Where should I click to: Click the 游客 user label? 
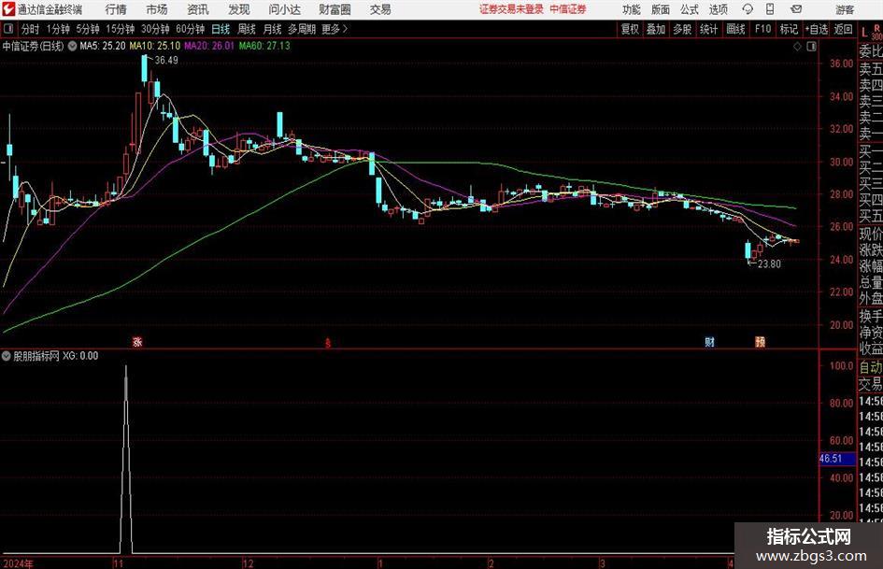(x=845, y=9)
